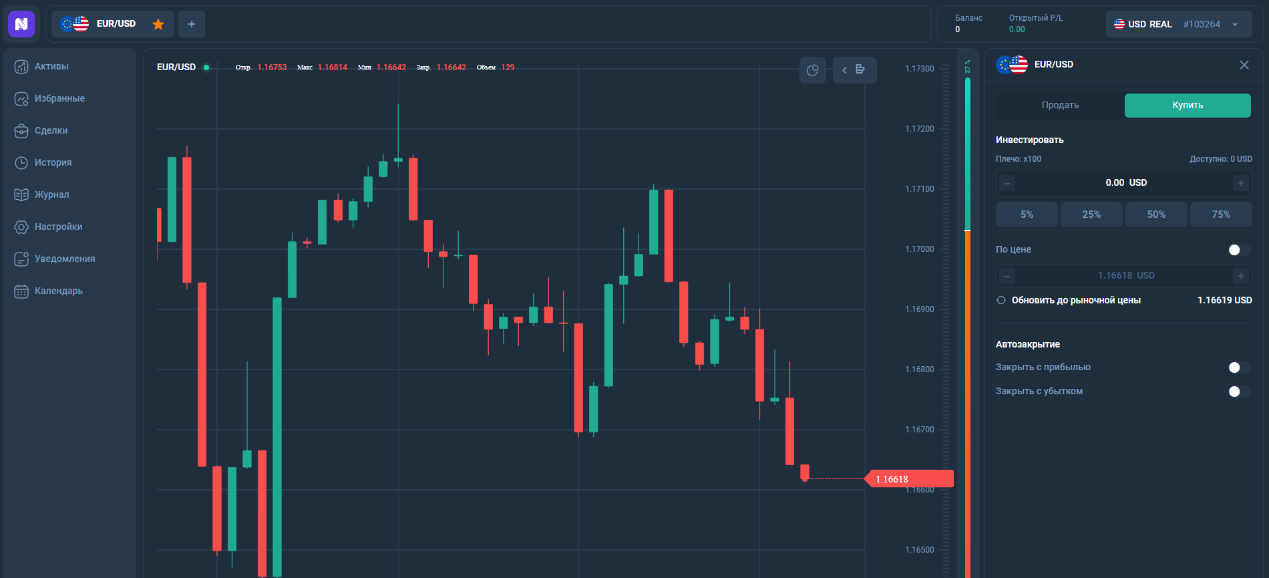Select the Купить tab

pyautogui.click(x=1188, y=105)
